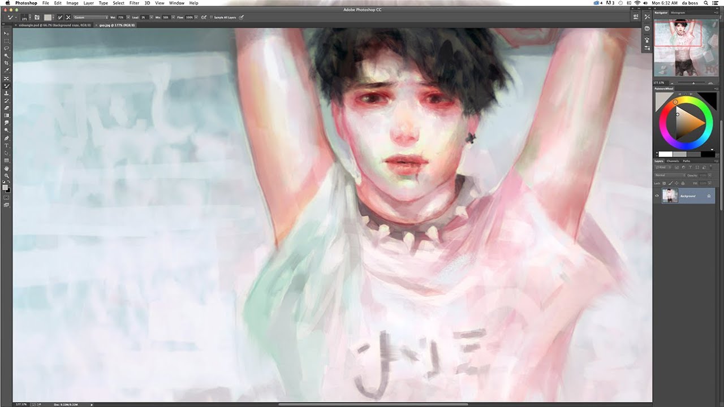Viewport: 724px width, 407px height.
Task: Click the foreground color swatch in toolbox
Action: point(5,187)
